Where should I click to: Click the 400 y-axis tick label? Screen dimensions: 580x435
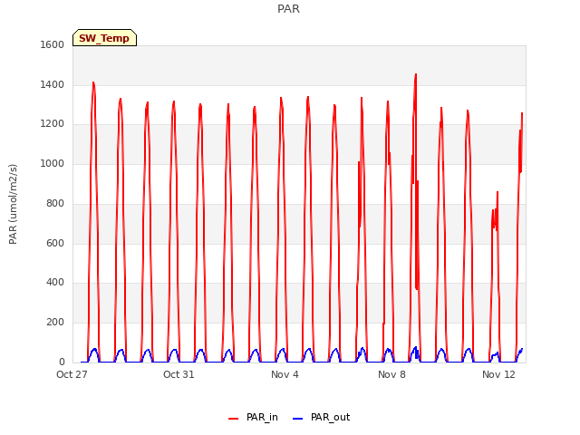tap(55, 282)
